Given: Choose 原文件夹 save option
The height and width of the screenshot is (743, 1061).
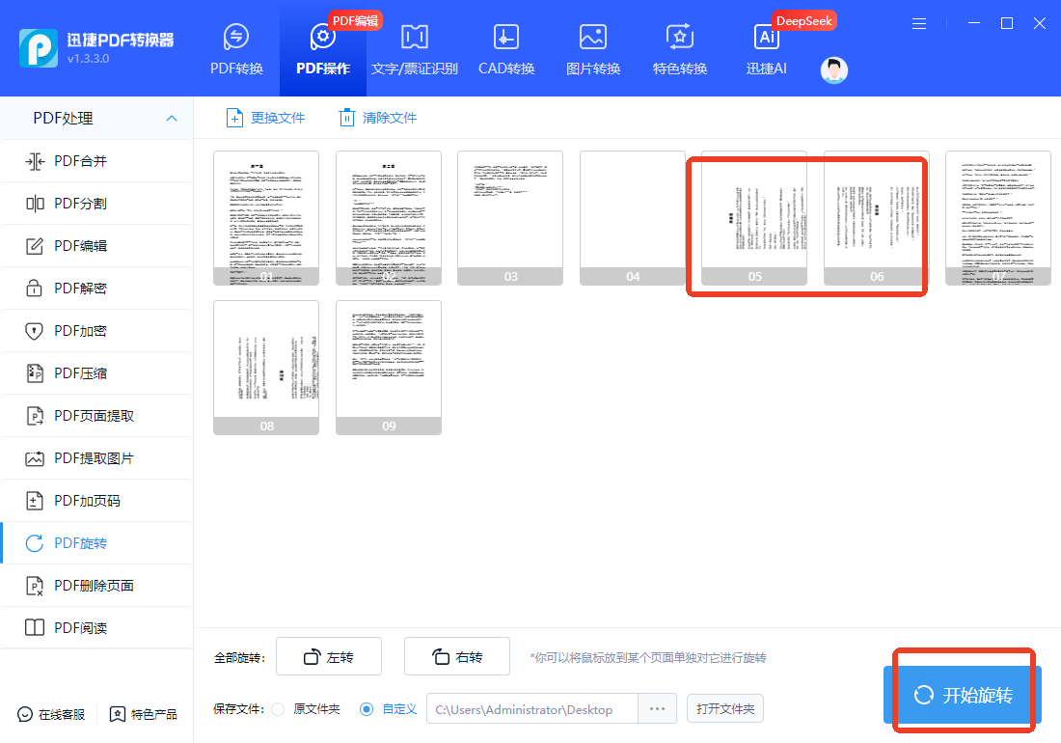Looking at the screenshot, I should tap(306, 709).
